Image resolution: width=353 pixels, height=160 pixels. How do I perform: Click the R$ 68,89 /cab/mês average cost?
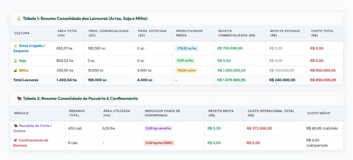click(x=322, y=128)
